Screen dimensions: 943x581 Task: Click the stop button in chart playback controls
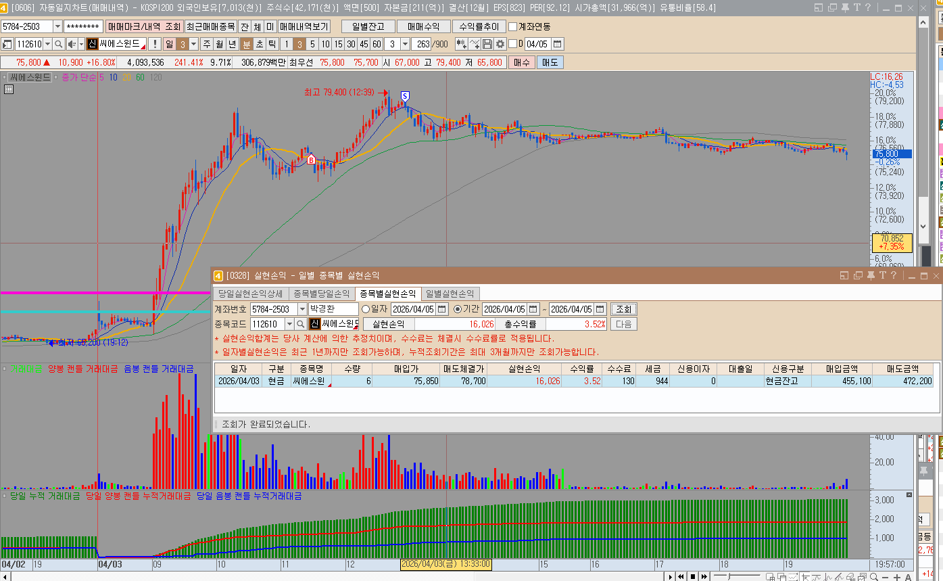pyautogui.click(x=692, y=577)
